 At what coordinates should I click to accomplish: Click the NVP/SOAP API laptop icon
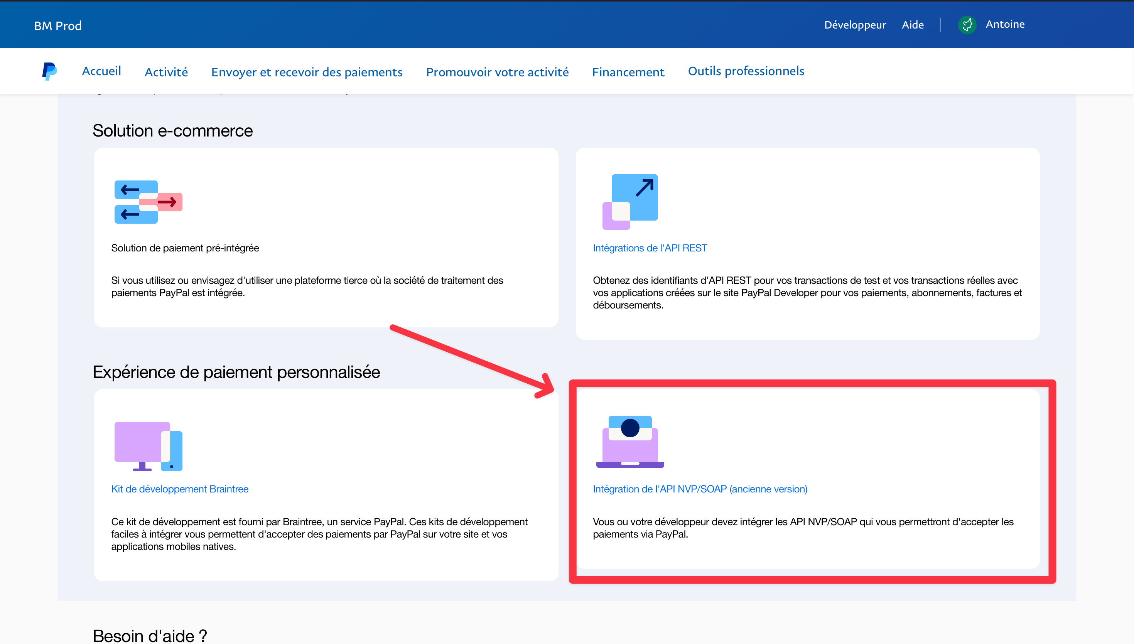click(x=630, y=442)
